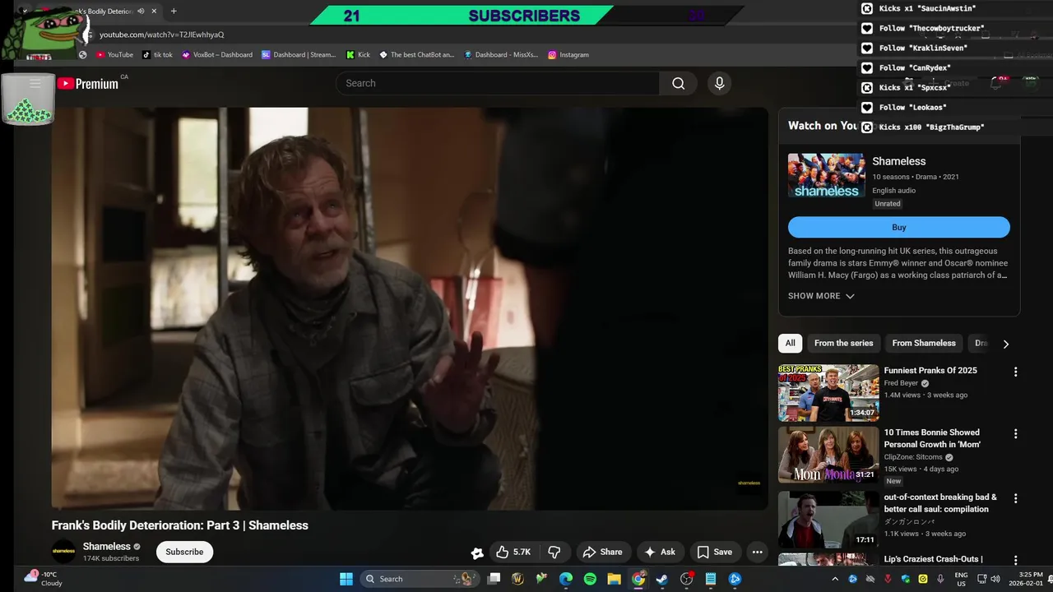Subscribe to the Shameless channel

184,553
